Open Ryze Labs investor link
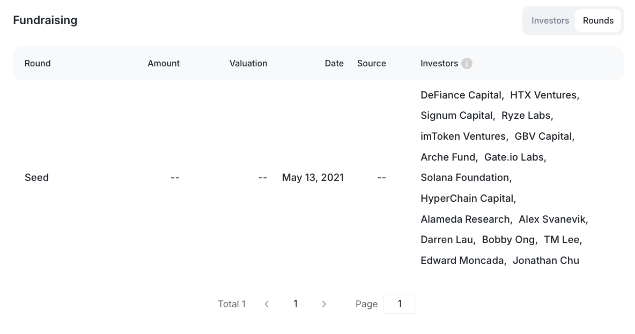The image size is (635, 334). pyautogui.click(x=526, y=116)
